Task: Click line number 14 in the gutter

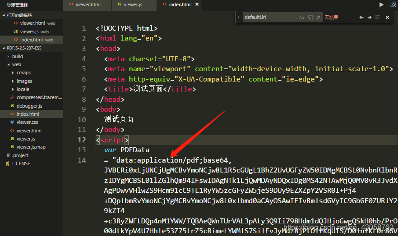Action: (82, 160)
